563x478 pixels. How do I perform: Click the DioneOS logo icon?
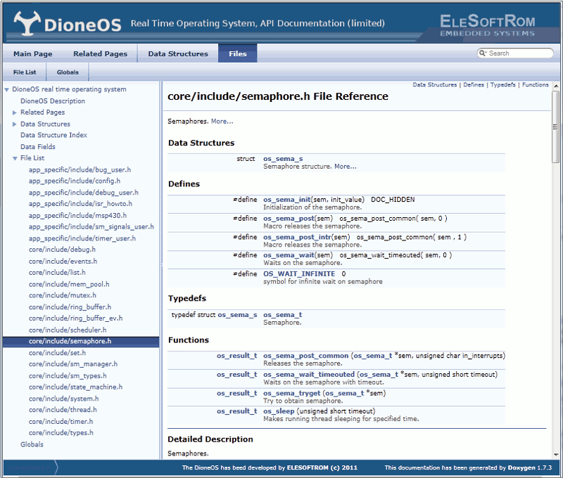(x=27, y=23)
